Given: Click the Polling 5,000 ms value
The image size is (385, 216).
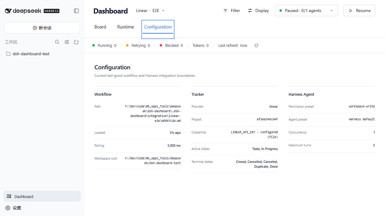Looking at the screenshot, I should click(x=174, y=145).
